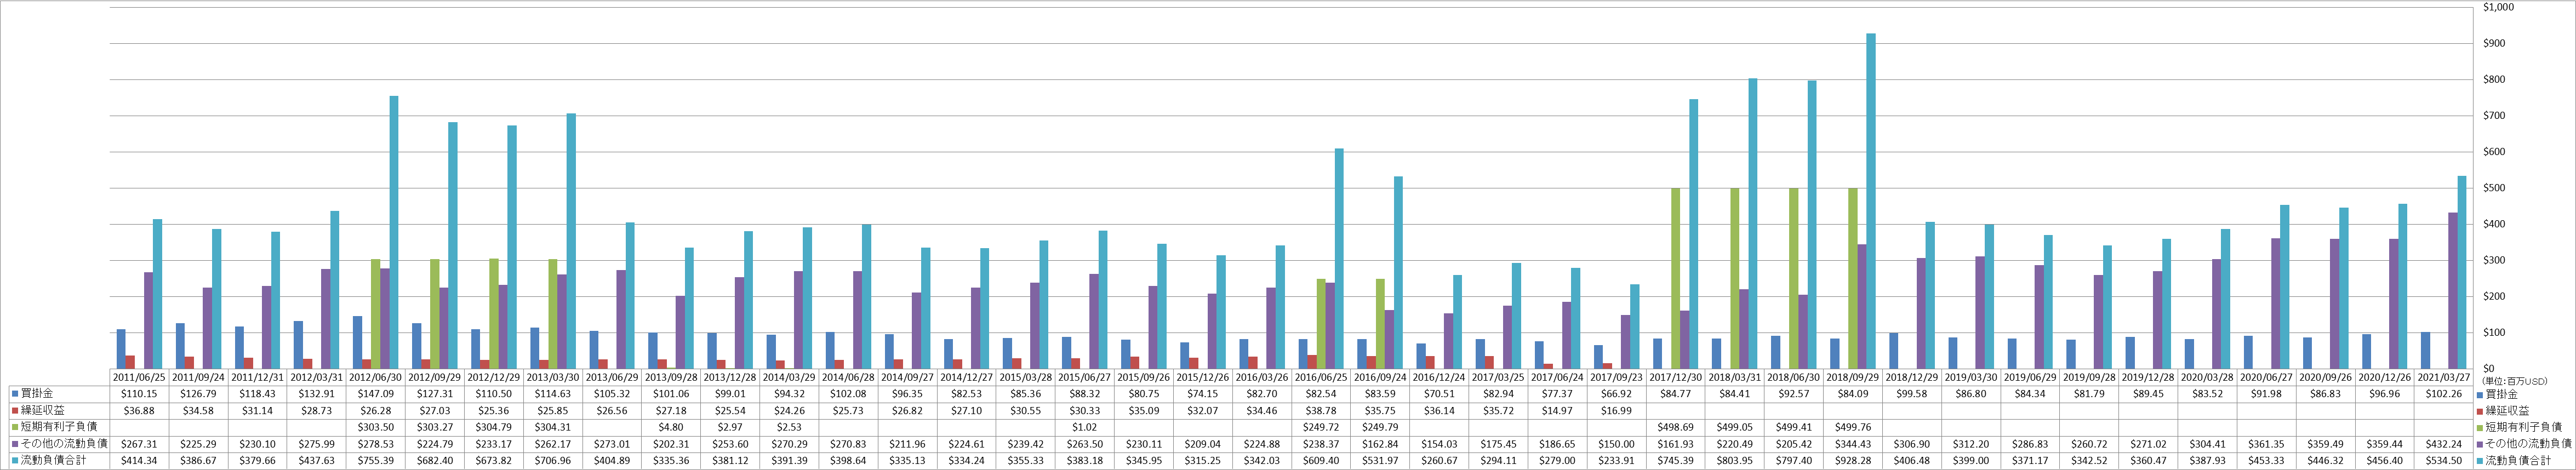Click the $706.96 total cell

point(553,460)
